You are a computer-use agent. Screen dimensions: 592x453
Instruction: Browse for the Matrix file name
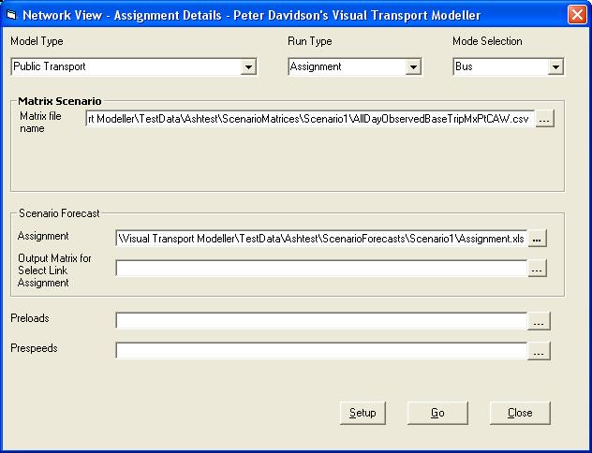coord(544,119)
